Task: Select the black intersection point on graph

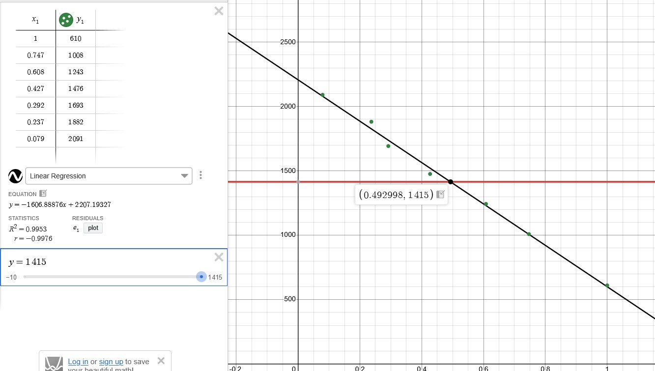Action: point(451,182)
